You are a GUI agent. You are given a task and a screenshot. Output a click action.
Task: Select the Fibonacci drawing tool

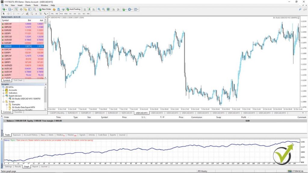(32, 14)
